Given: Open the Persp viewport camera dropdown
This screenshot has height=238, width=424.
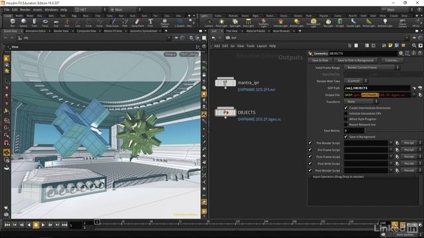Looking at the screenshot, I should tap(170, 54).
